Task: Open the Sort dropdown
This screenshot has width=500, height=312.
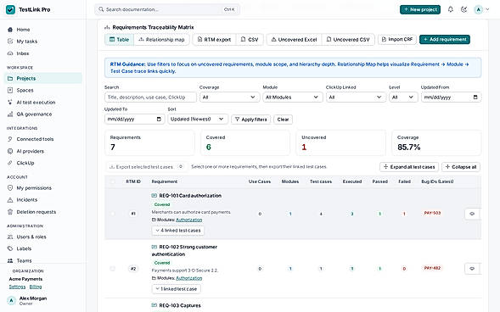Action: (x=198, y=119)
